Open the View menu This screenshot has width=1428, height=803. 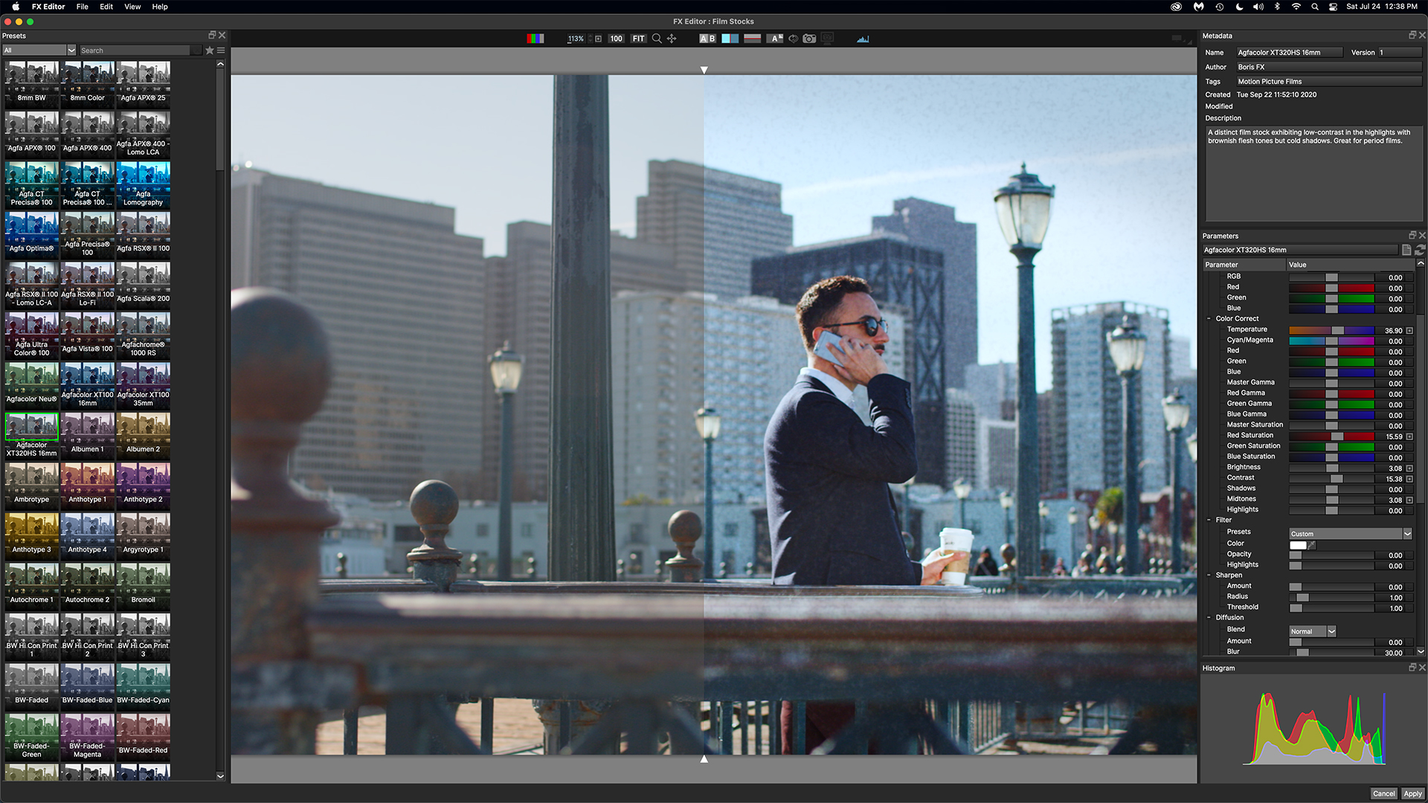(132, 7)
